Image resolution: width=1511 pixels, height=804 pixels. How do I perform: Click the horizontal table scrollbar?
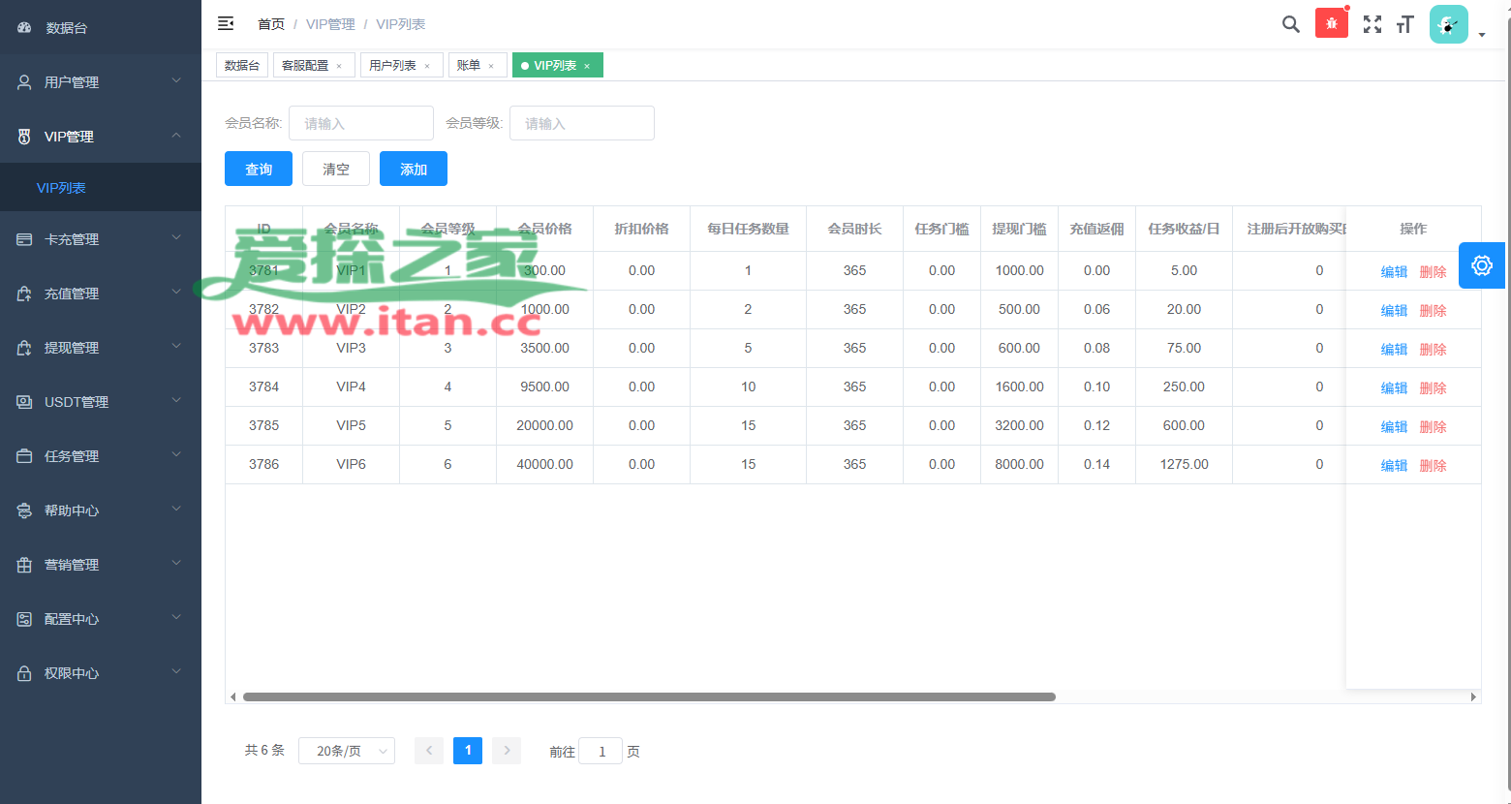click(649, 696)
